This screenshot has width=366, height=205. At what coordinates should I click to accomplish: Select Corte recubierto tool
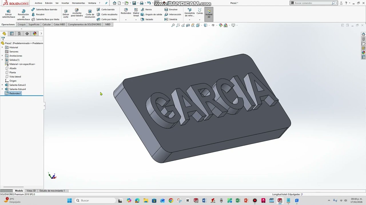coord(107,15)
